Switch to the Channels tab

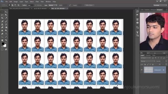point(148,55)
